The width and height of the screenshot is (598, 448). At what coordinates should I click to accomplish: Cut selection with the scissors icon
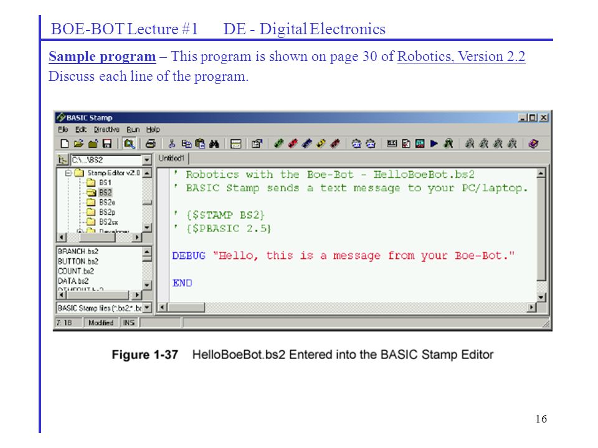point(172,144)
